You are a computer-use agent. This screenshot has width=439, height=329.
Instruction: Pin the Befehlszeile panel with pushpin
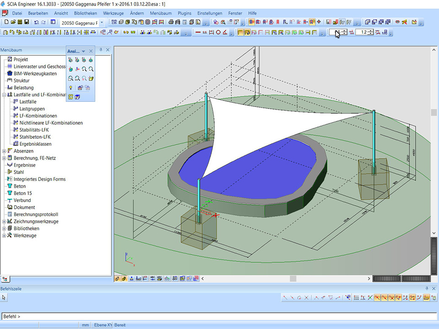pos(427,289)
